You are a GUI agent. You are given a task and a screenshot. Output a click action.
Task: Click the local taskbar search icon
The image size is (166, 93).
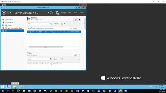tap(8, 91)
